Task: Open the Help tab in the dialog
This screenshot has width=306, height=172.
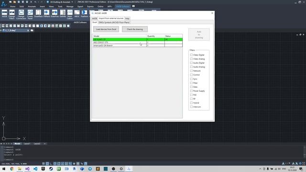Action: click(x=127, y=18)
